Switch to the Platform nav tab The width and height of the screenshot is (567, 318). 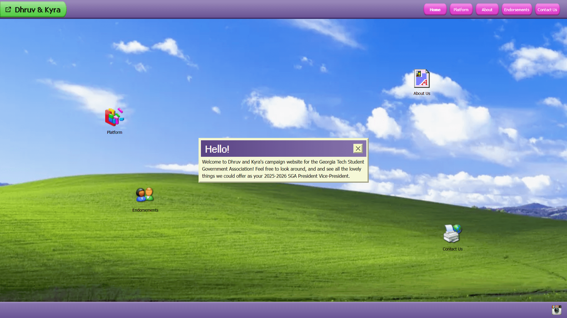[461, 10]
